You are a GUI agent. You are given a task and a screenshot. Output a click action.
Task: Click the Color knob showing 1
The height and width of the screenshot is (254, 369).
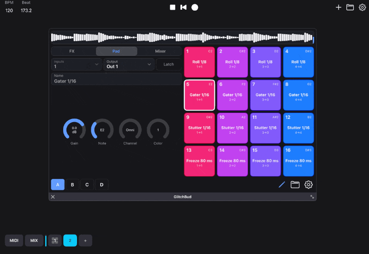pyautogui.click(x=158, y=130)
